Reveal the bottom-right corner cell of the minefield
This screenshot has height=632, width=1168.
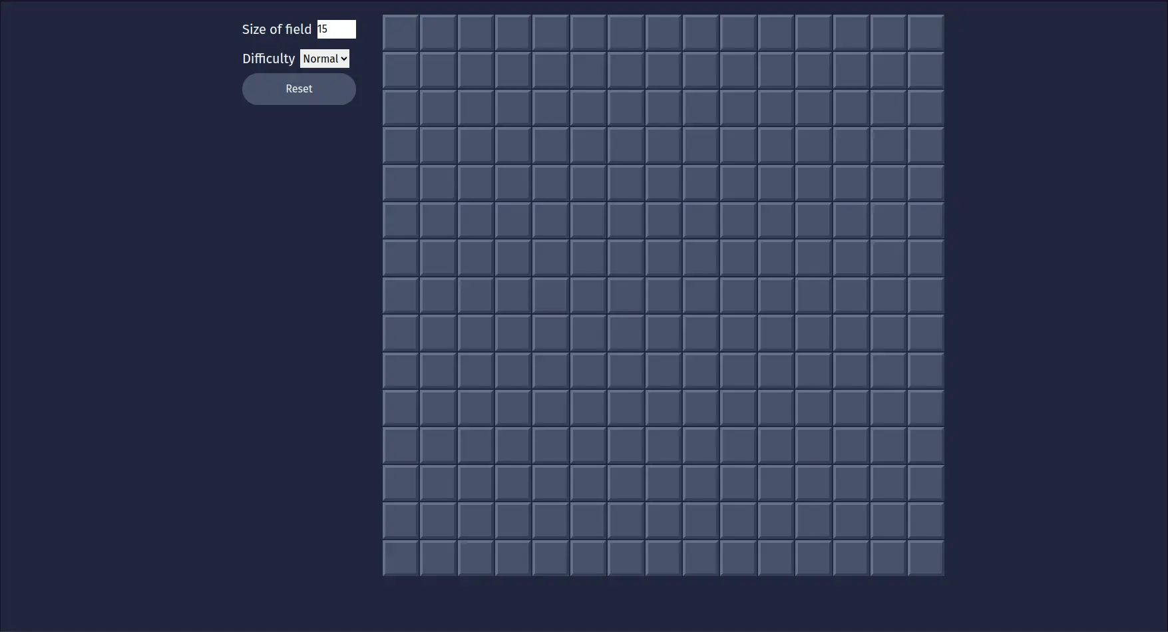[x=926, y=557]
